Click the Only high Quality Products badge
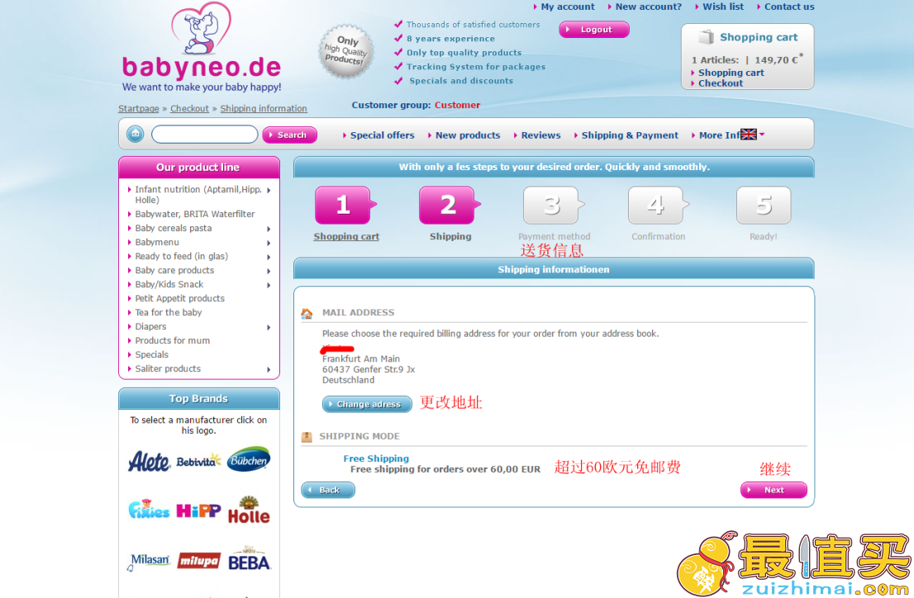The width and height of the screenshot is (914, 598). tap(345, 51)
